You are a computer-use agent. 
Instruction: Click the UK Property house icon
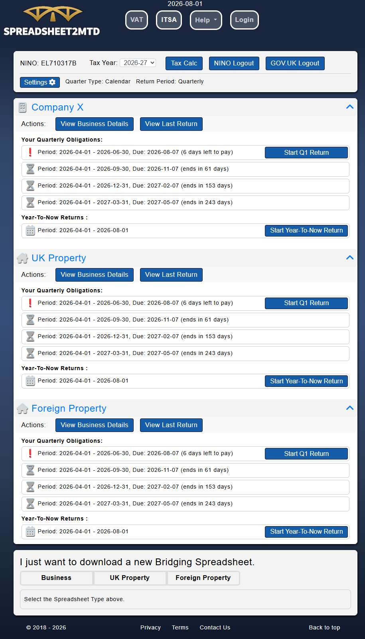point(23,258)
